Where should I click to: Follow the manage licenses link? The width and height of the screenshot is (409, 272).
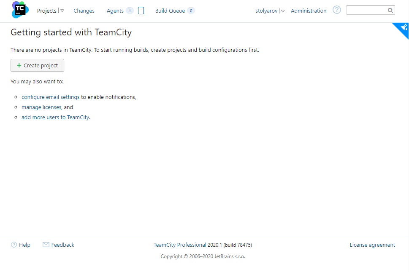point(41,107)
